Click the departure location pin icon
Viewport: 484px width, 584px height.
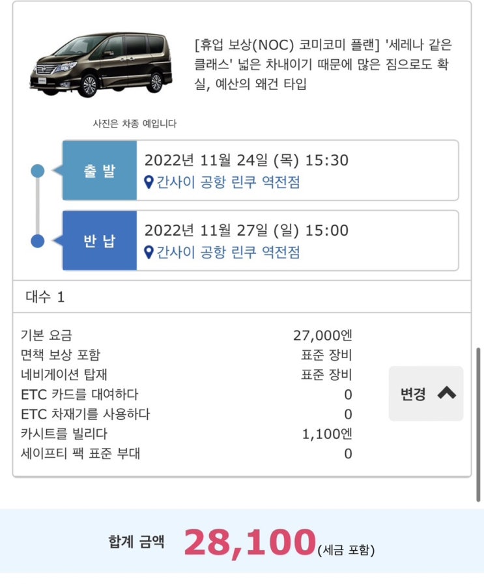click(149, 182)
